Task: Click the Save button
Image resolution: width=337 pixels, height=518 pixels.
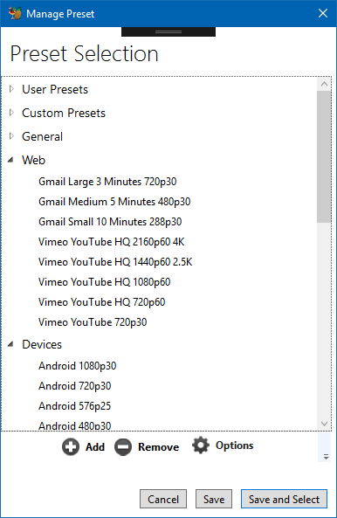Action: [214, 499]
